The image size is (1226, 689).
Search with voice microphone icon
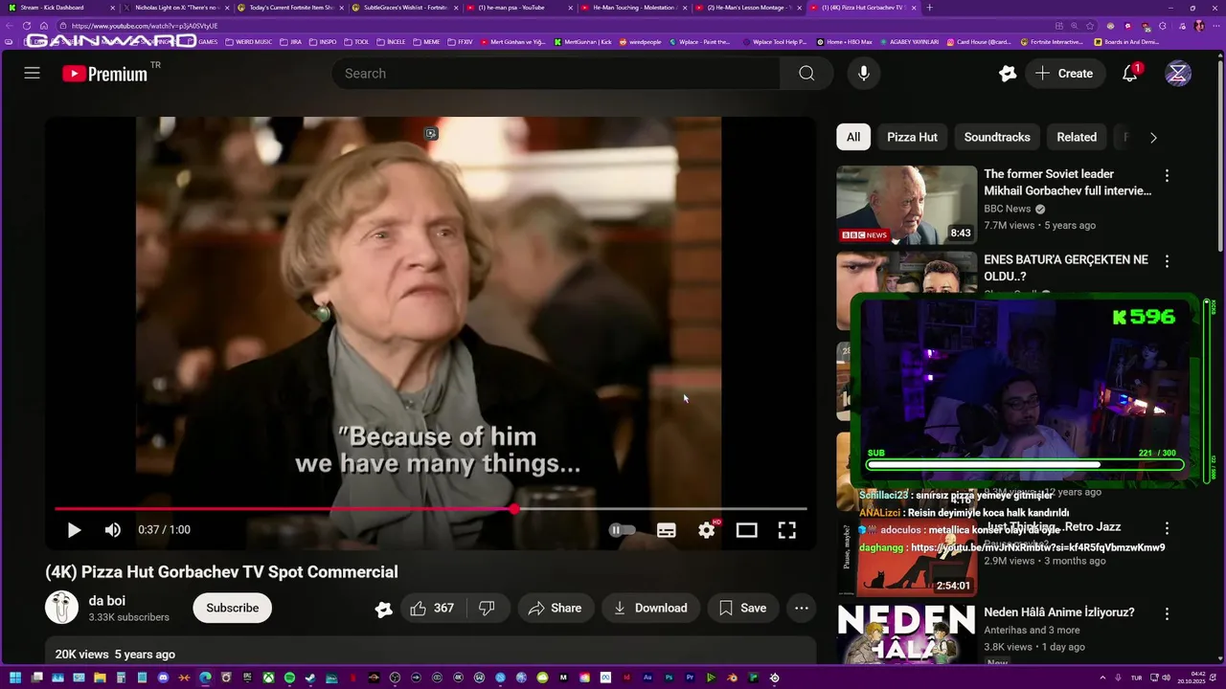click(864, 74)
